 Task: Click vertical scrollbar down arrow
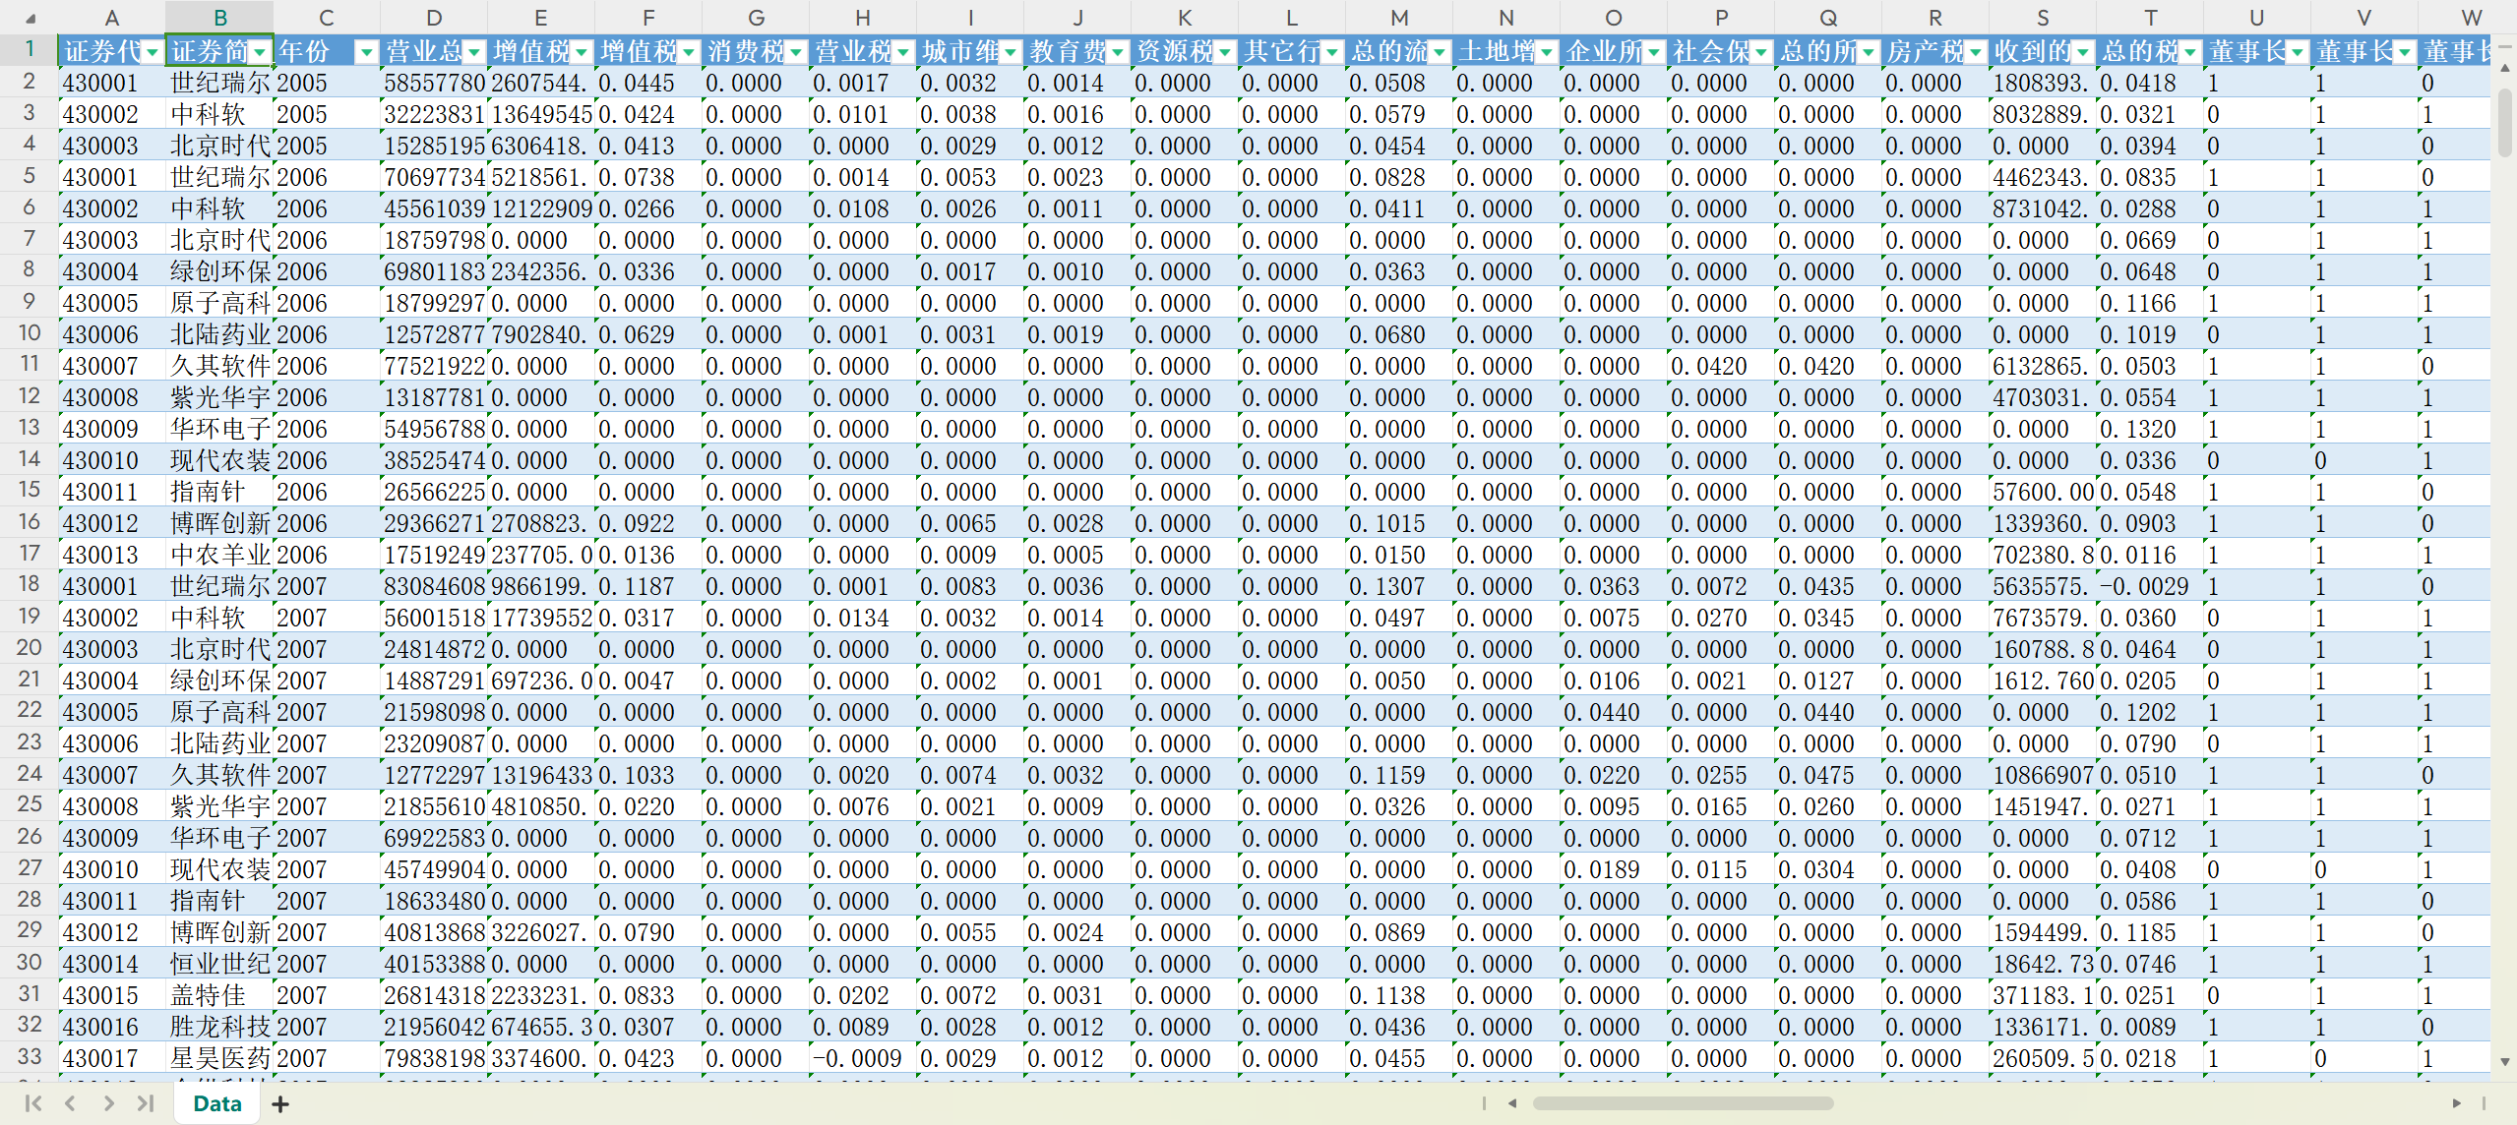click(2505, 1062)
